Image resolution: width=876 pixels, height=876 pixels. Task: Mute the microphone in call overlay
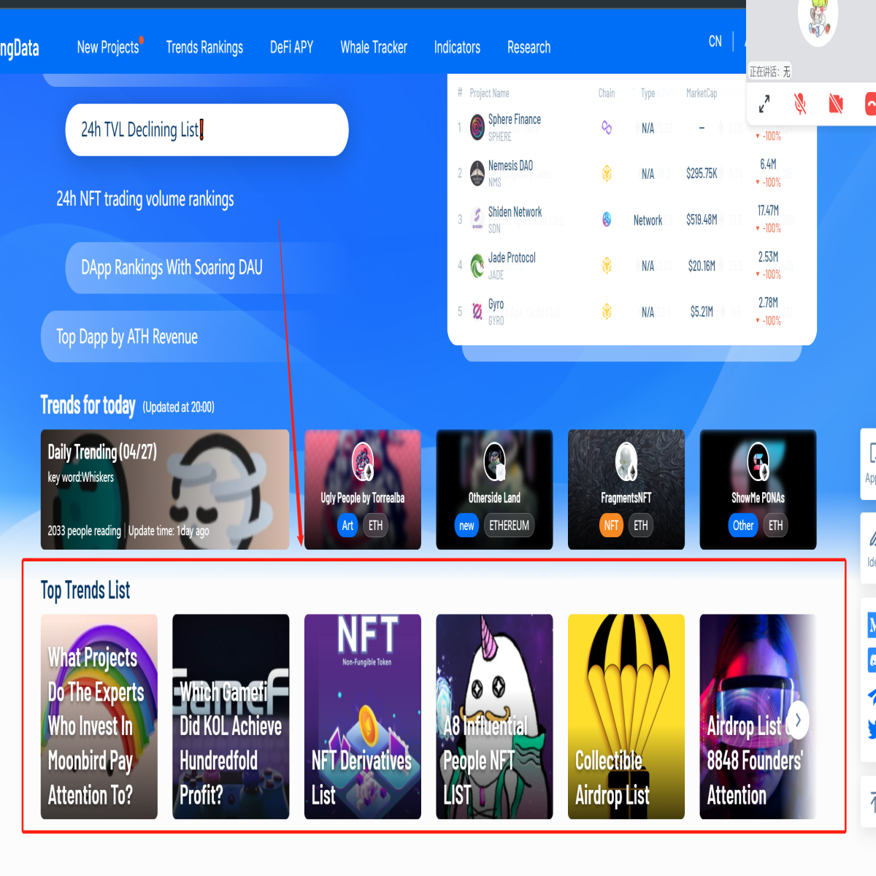coord(800,104)
